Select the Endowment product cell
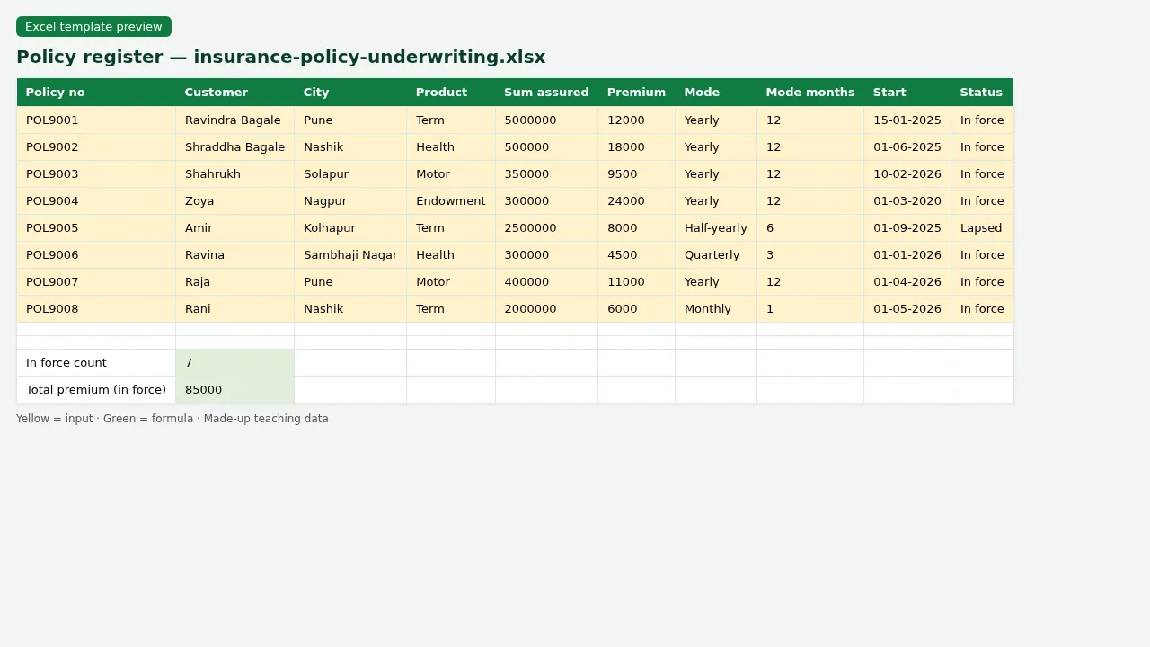Screen dimensions: 1150x647 451,201
